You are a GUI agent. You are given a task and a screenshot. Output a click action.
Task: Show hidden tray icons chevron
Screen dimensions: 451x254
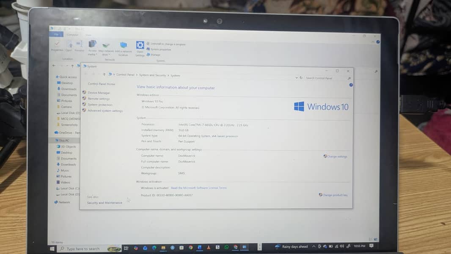tap(313, 246)
